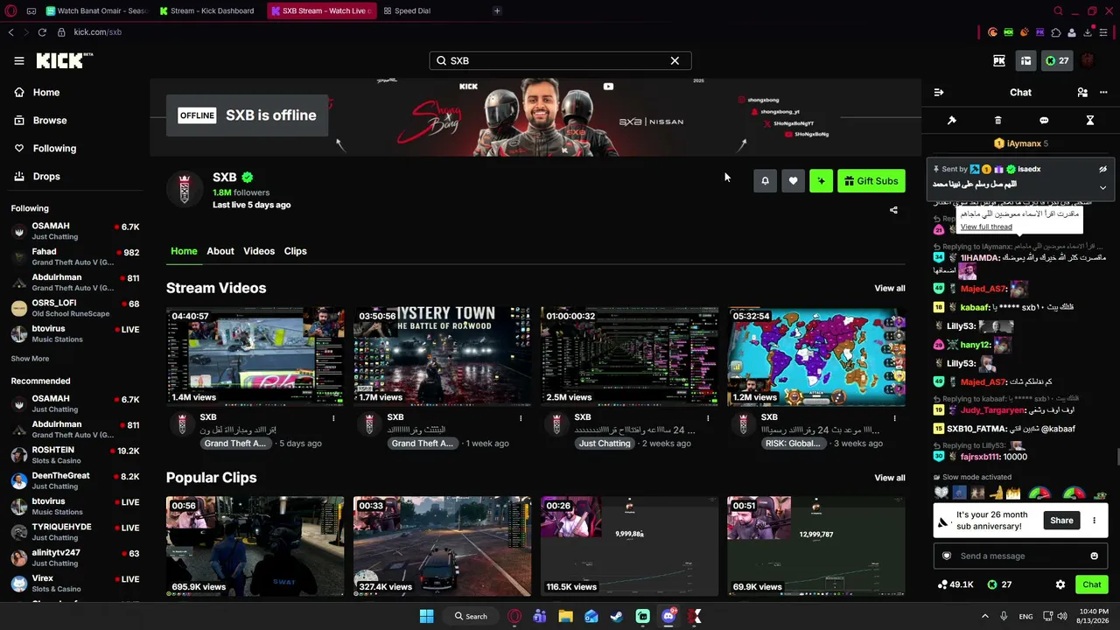Screen dimensions: 1120x630
Task: Open the View full thread link
Action: (986, 227)
